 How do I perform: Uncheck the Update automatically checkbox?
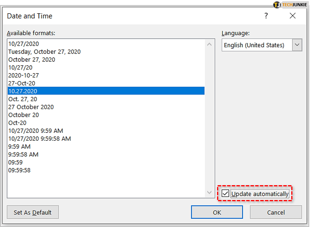[226, 193]
